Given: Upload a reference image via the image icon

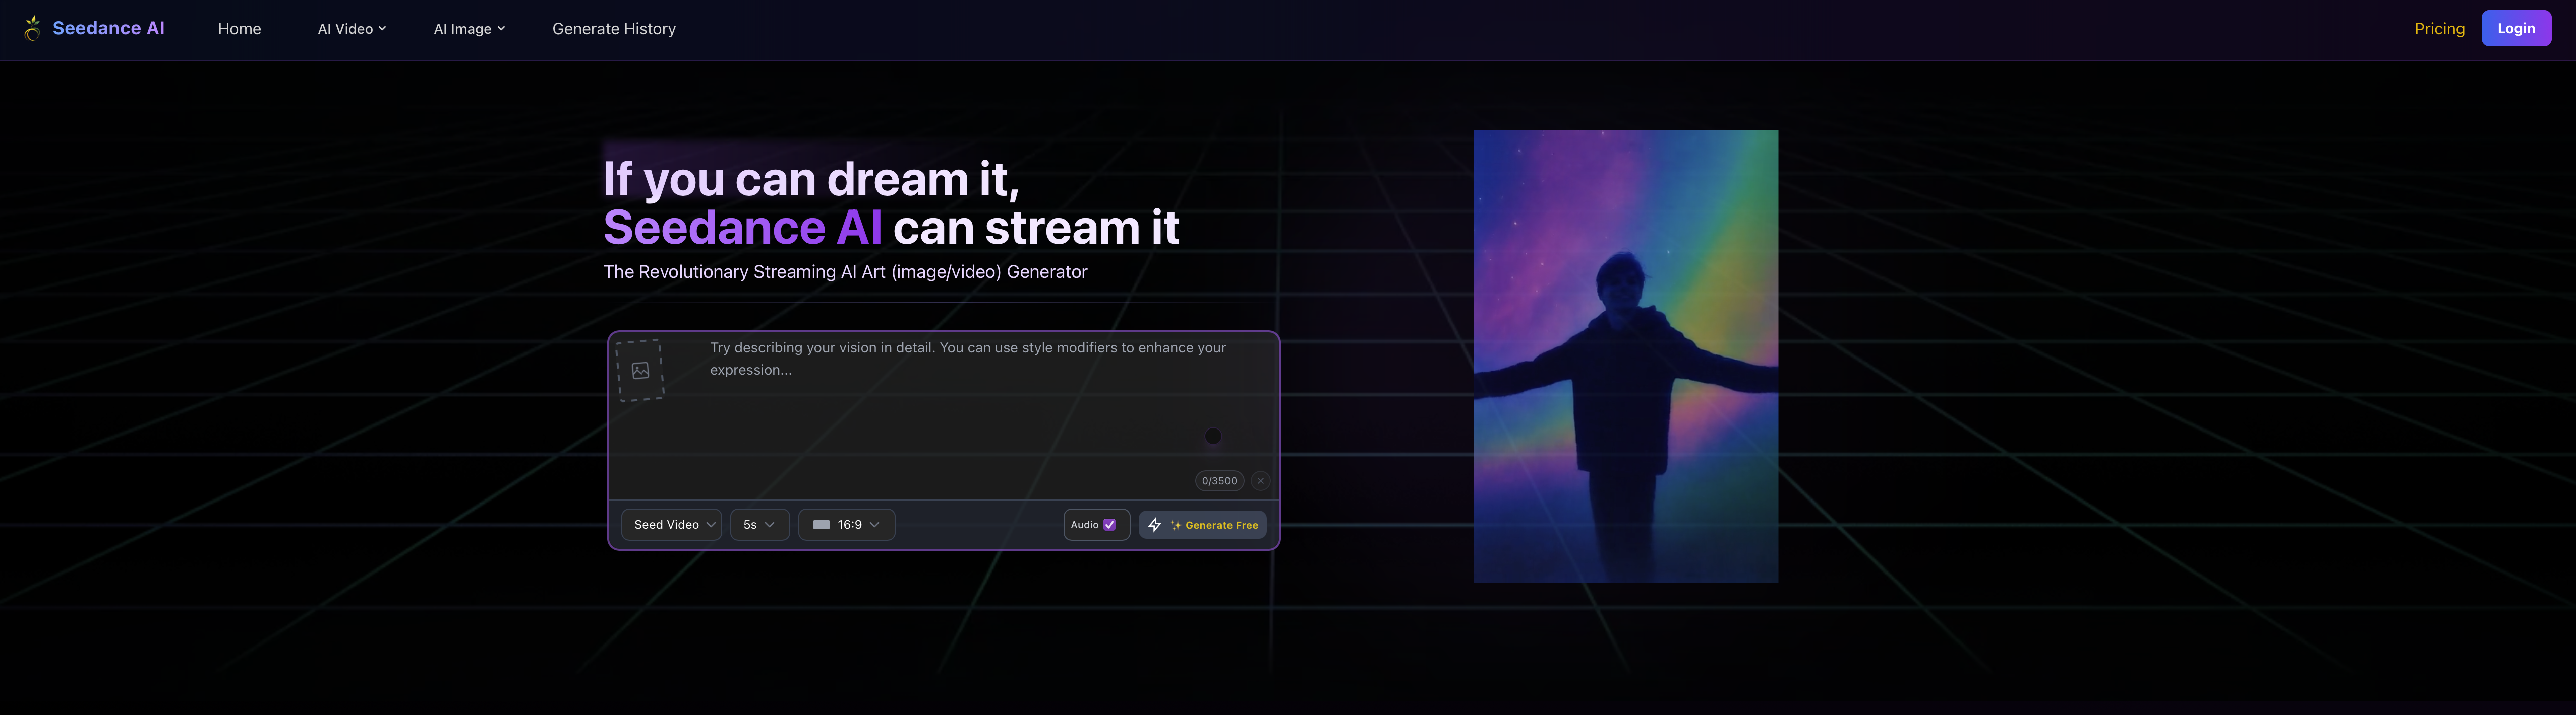Looking at the screenshot, I should tap(640, 371).
